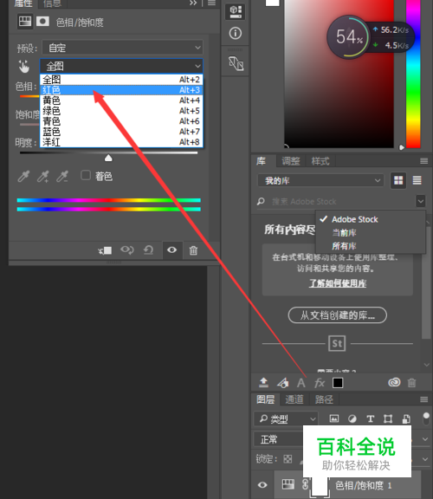Viewport: 433px width, 499px height.
Task: Choose Adobe Stock search scope
Action: click(x=355, y=219)
